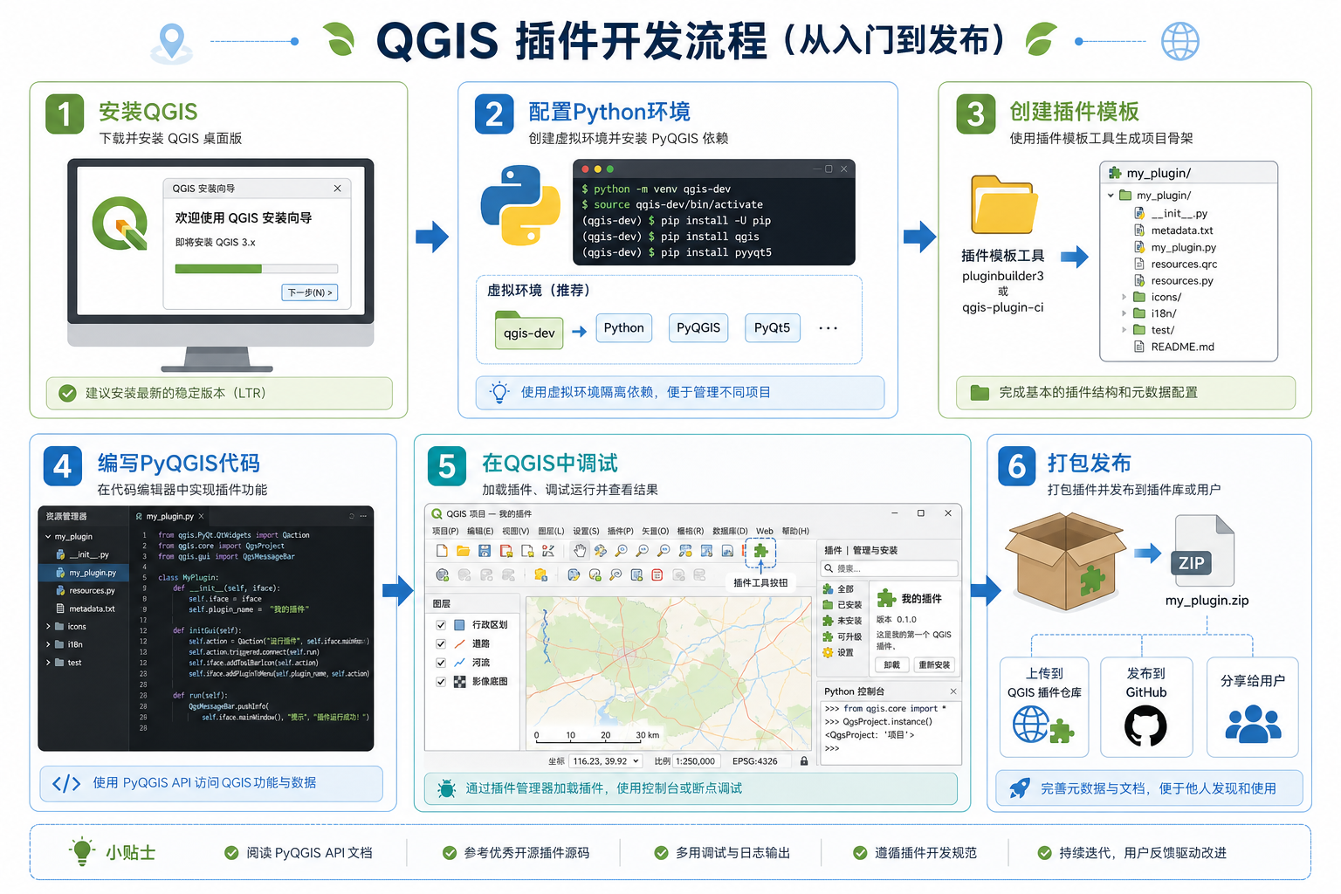Open the 项目(P) menu
This screenshot has width=1341, height=894.
(x=445, y=531)
